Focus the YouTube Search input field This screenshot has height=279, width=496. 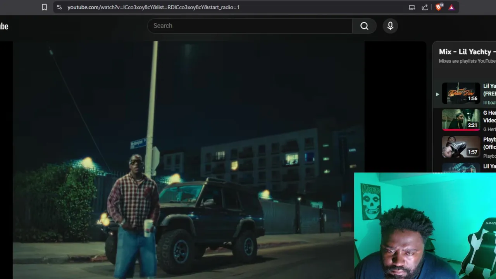250,26
